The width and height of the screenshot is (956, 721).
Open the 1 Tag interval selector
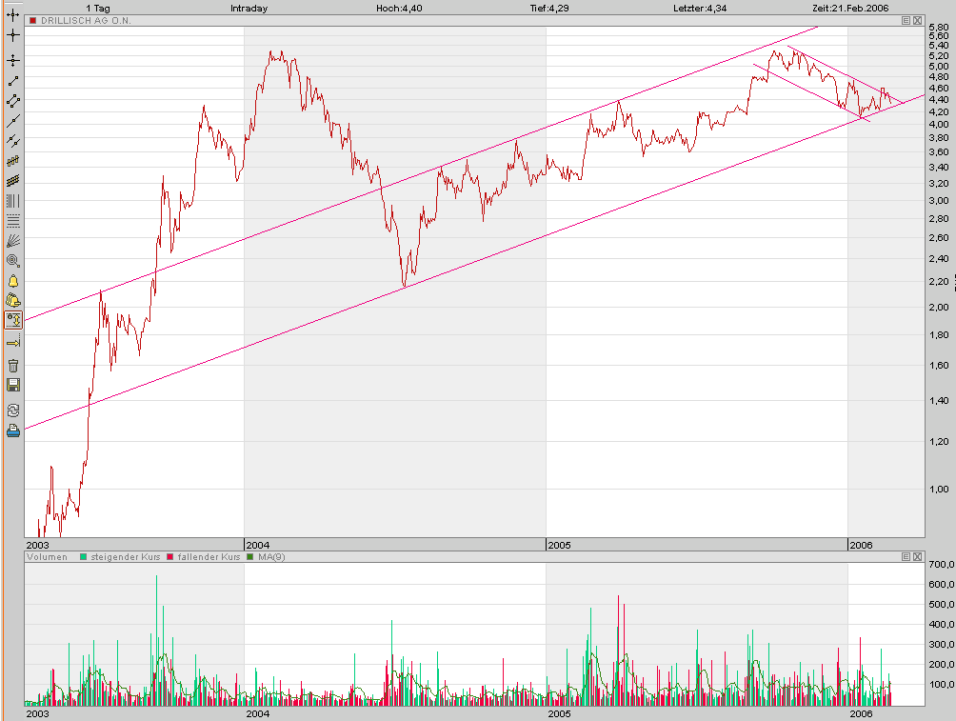[98, 8]
